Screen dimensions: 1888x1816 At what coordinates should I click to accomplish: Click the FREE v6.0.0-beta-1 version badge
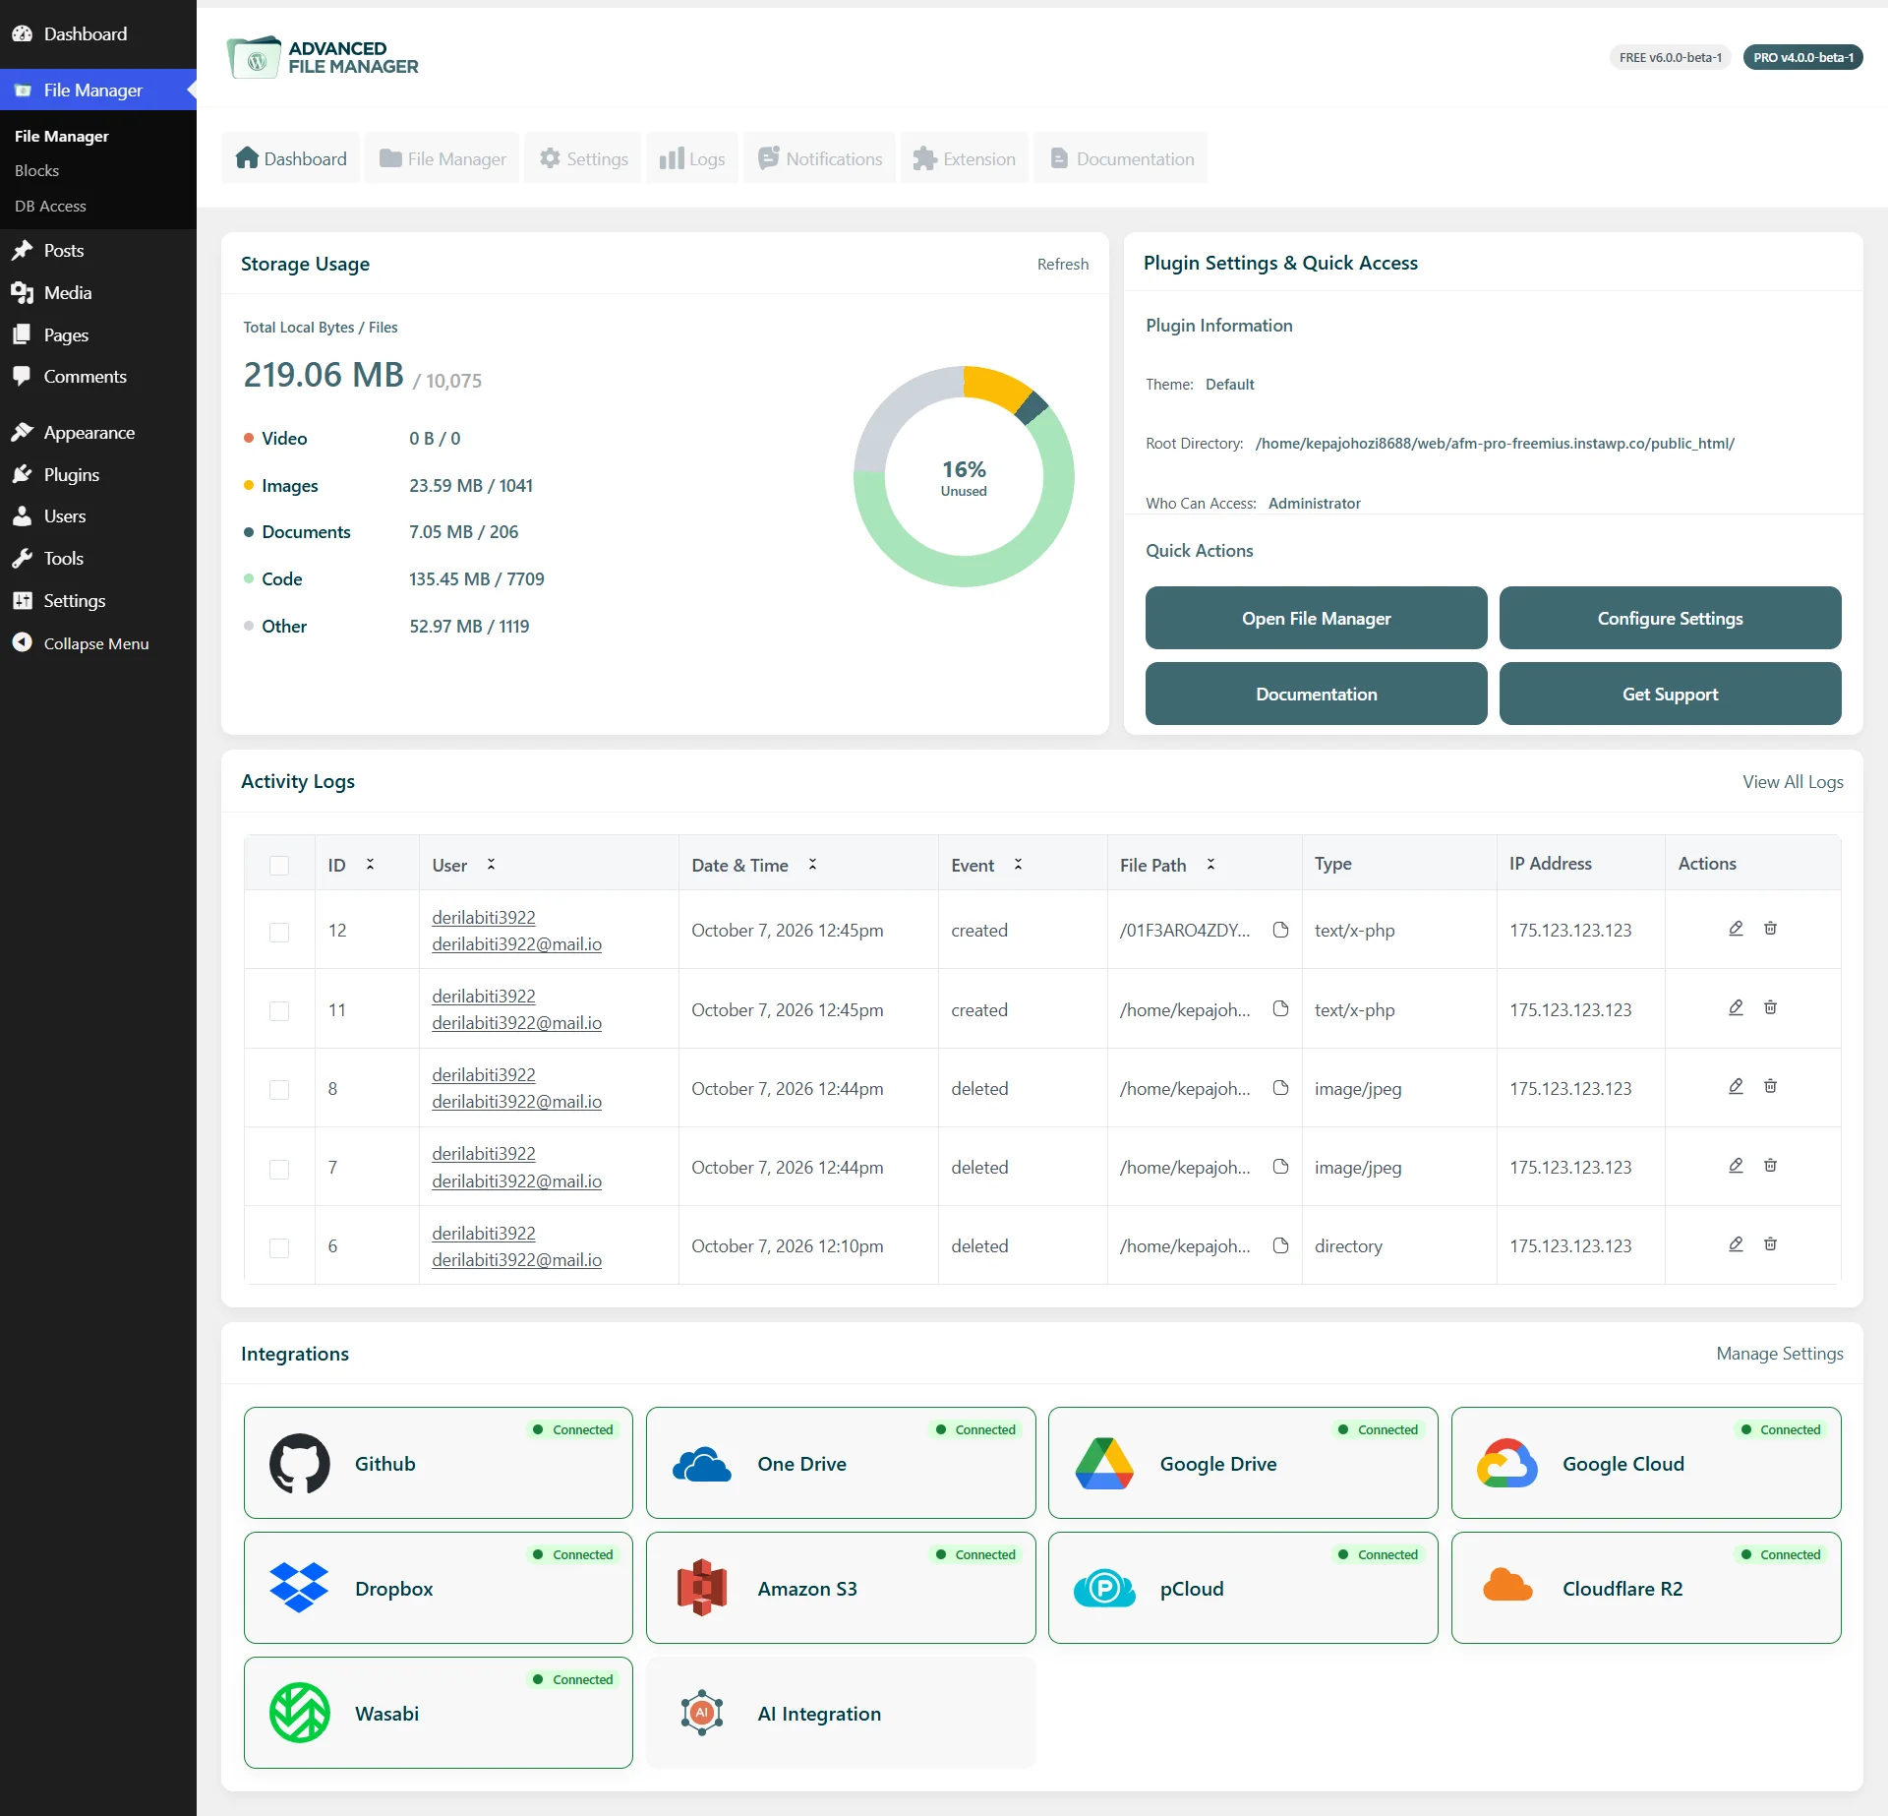[1671, 57]
